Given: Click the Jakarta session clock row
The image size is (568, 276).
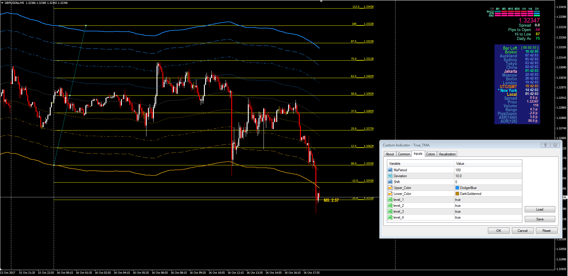Looking at the screenshot, I should [x=521, y=71].
